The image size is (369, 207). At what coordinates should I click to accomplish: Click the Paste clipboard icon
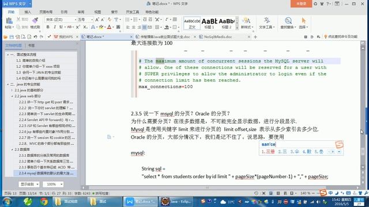[x=9, y=21]
